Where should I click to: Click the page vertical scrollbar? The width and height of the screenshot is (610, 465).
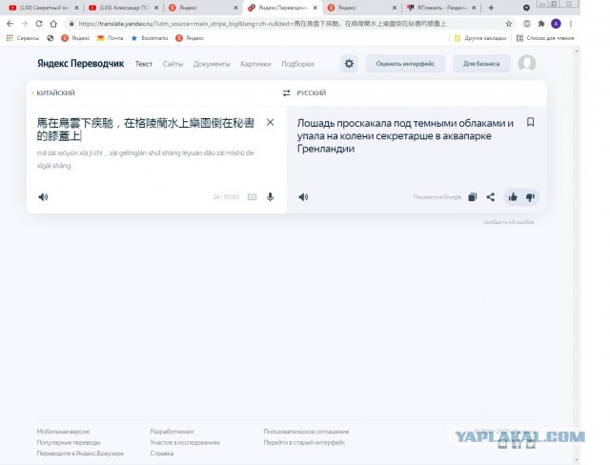[577, 254]
